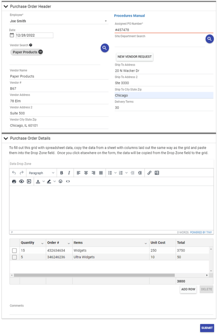Click the Ship To City State Zip field
Viewport: 218px width, 336px height.
tap(164, 95)
